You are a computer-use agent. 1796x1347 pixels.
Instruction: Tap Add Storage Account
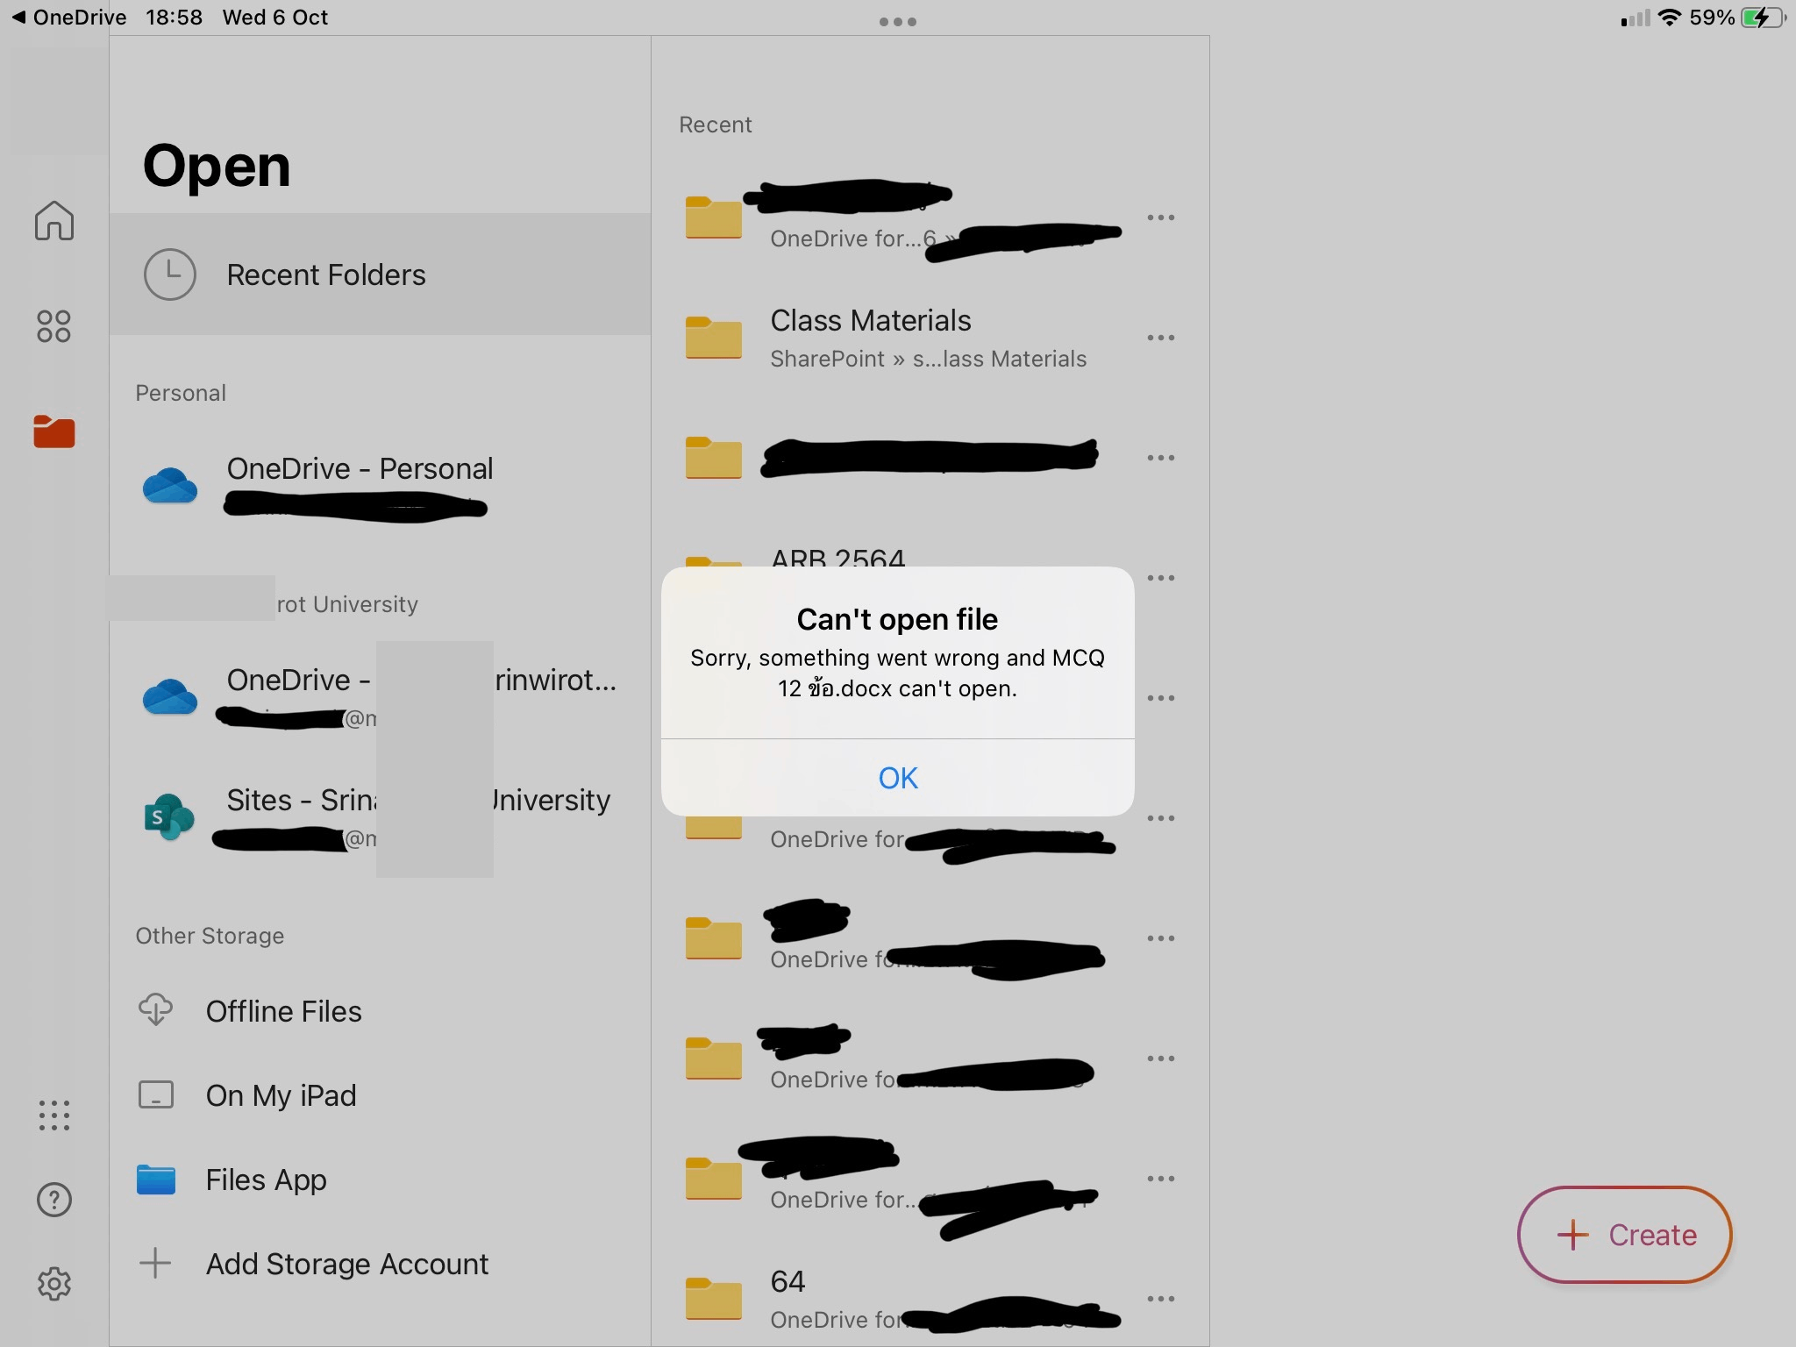[346, 1264]
